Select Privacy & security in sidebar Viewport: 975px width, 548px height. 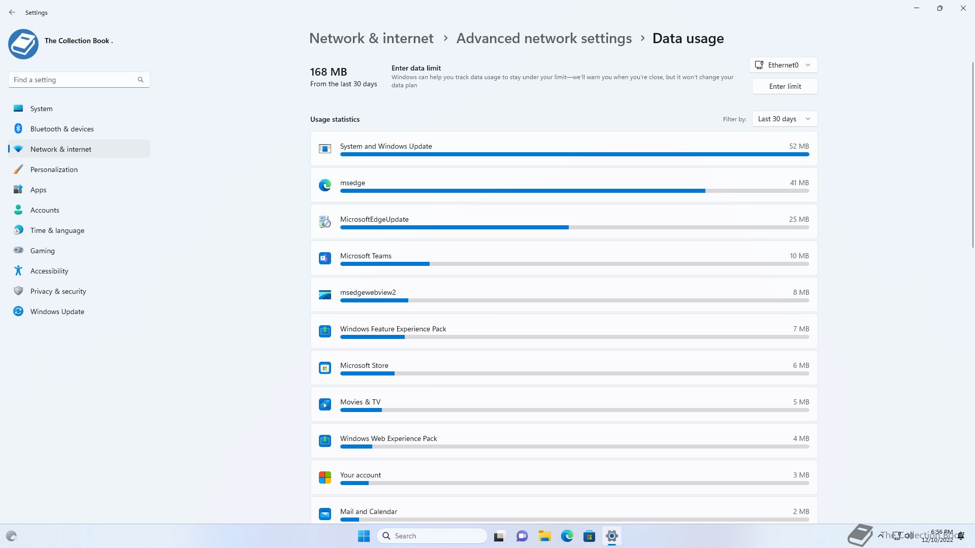[79, 291]
